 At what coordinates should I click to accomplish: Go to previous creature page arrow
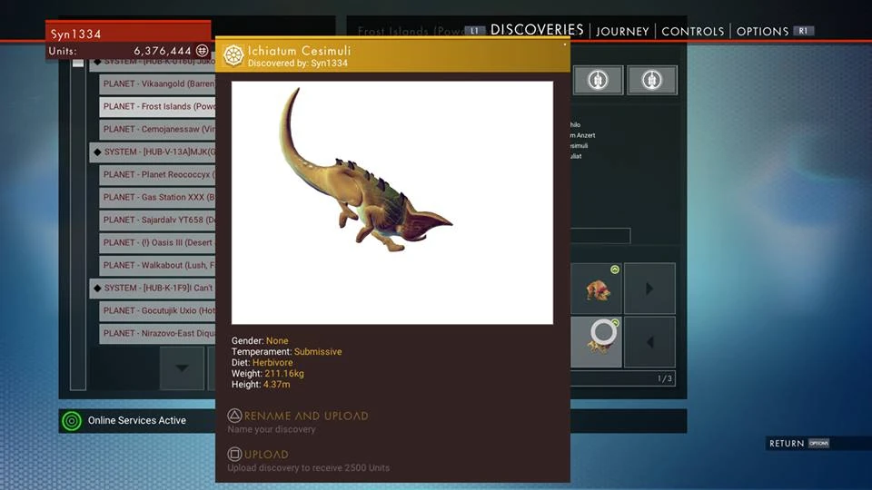[x=649, y=342]
